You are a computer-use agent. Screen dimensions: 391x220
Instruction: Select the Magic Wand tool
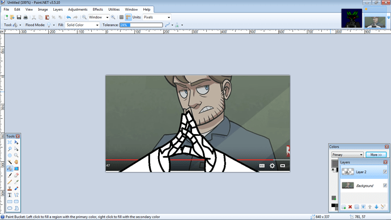coord(10,162)
